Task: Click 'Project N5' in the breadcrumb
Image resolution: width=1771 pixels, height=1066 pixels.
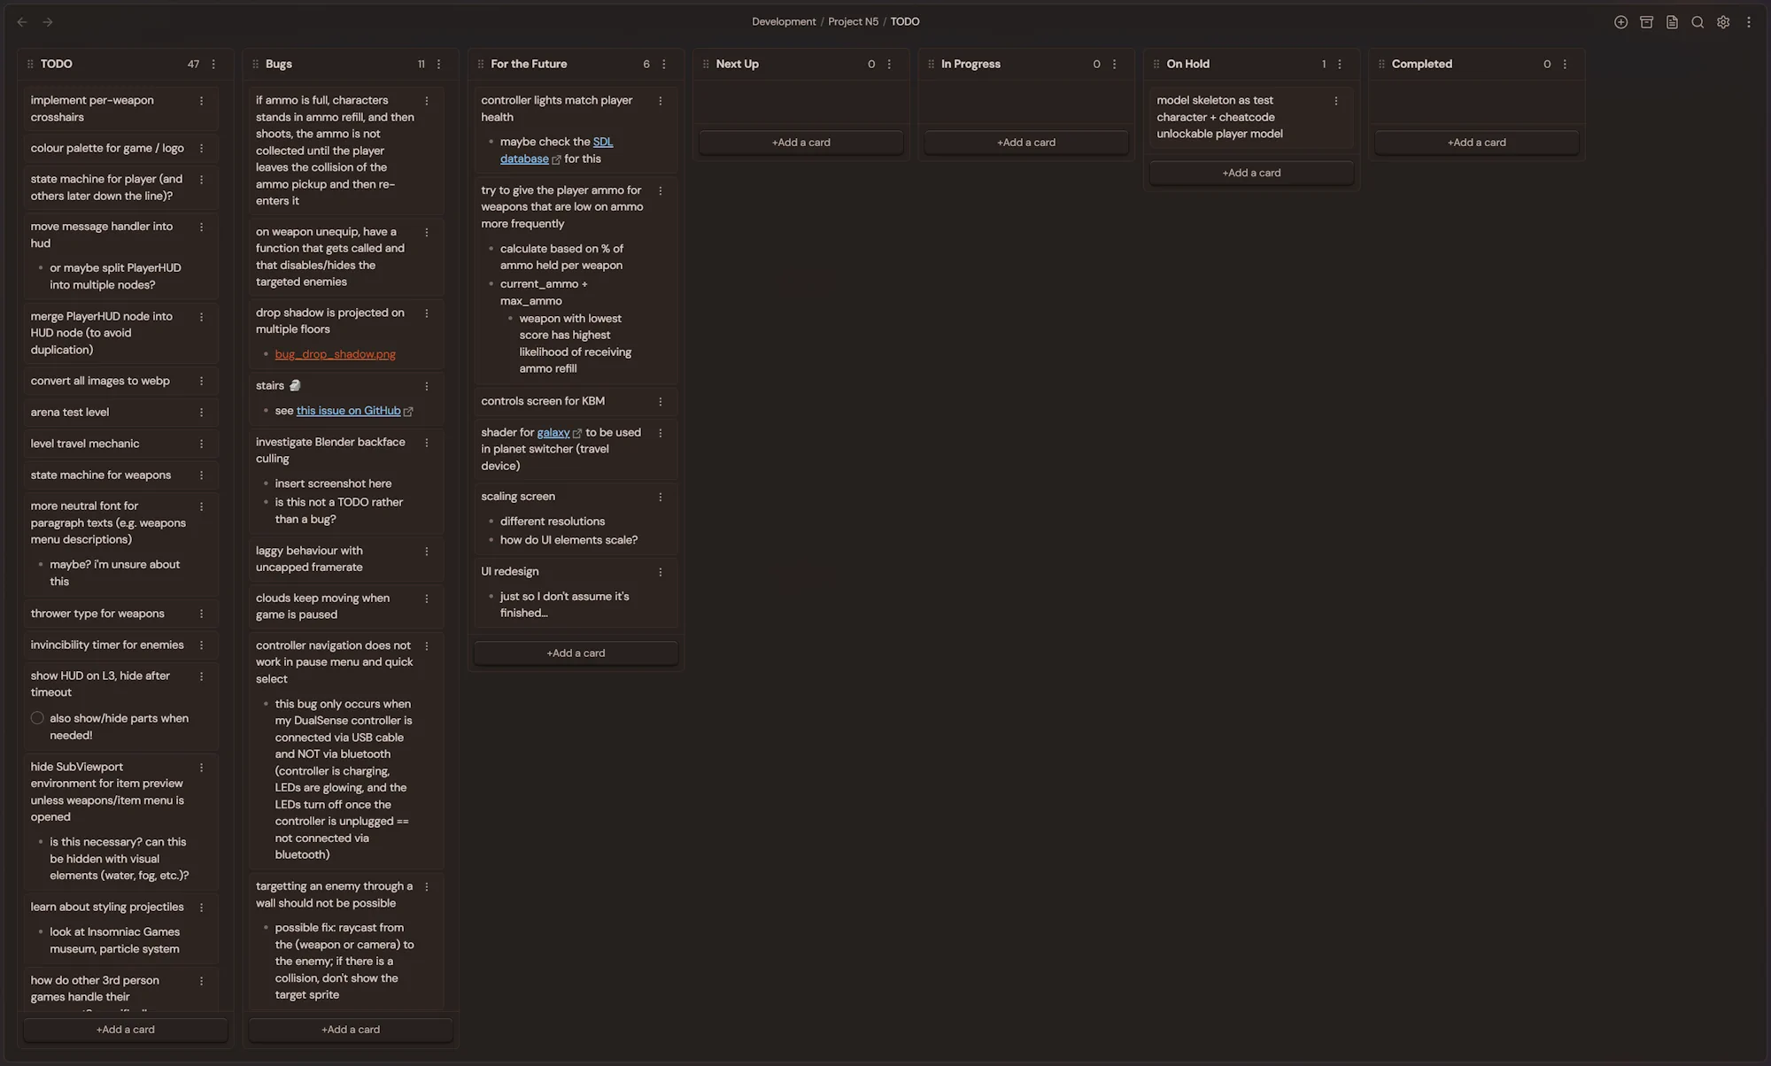Action: coord(853,21)
